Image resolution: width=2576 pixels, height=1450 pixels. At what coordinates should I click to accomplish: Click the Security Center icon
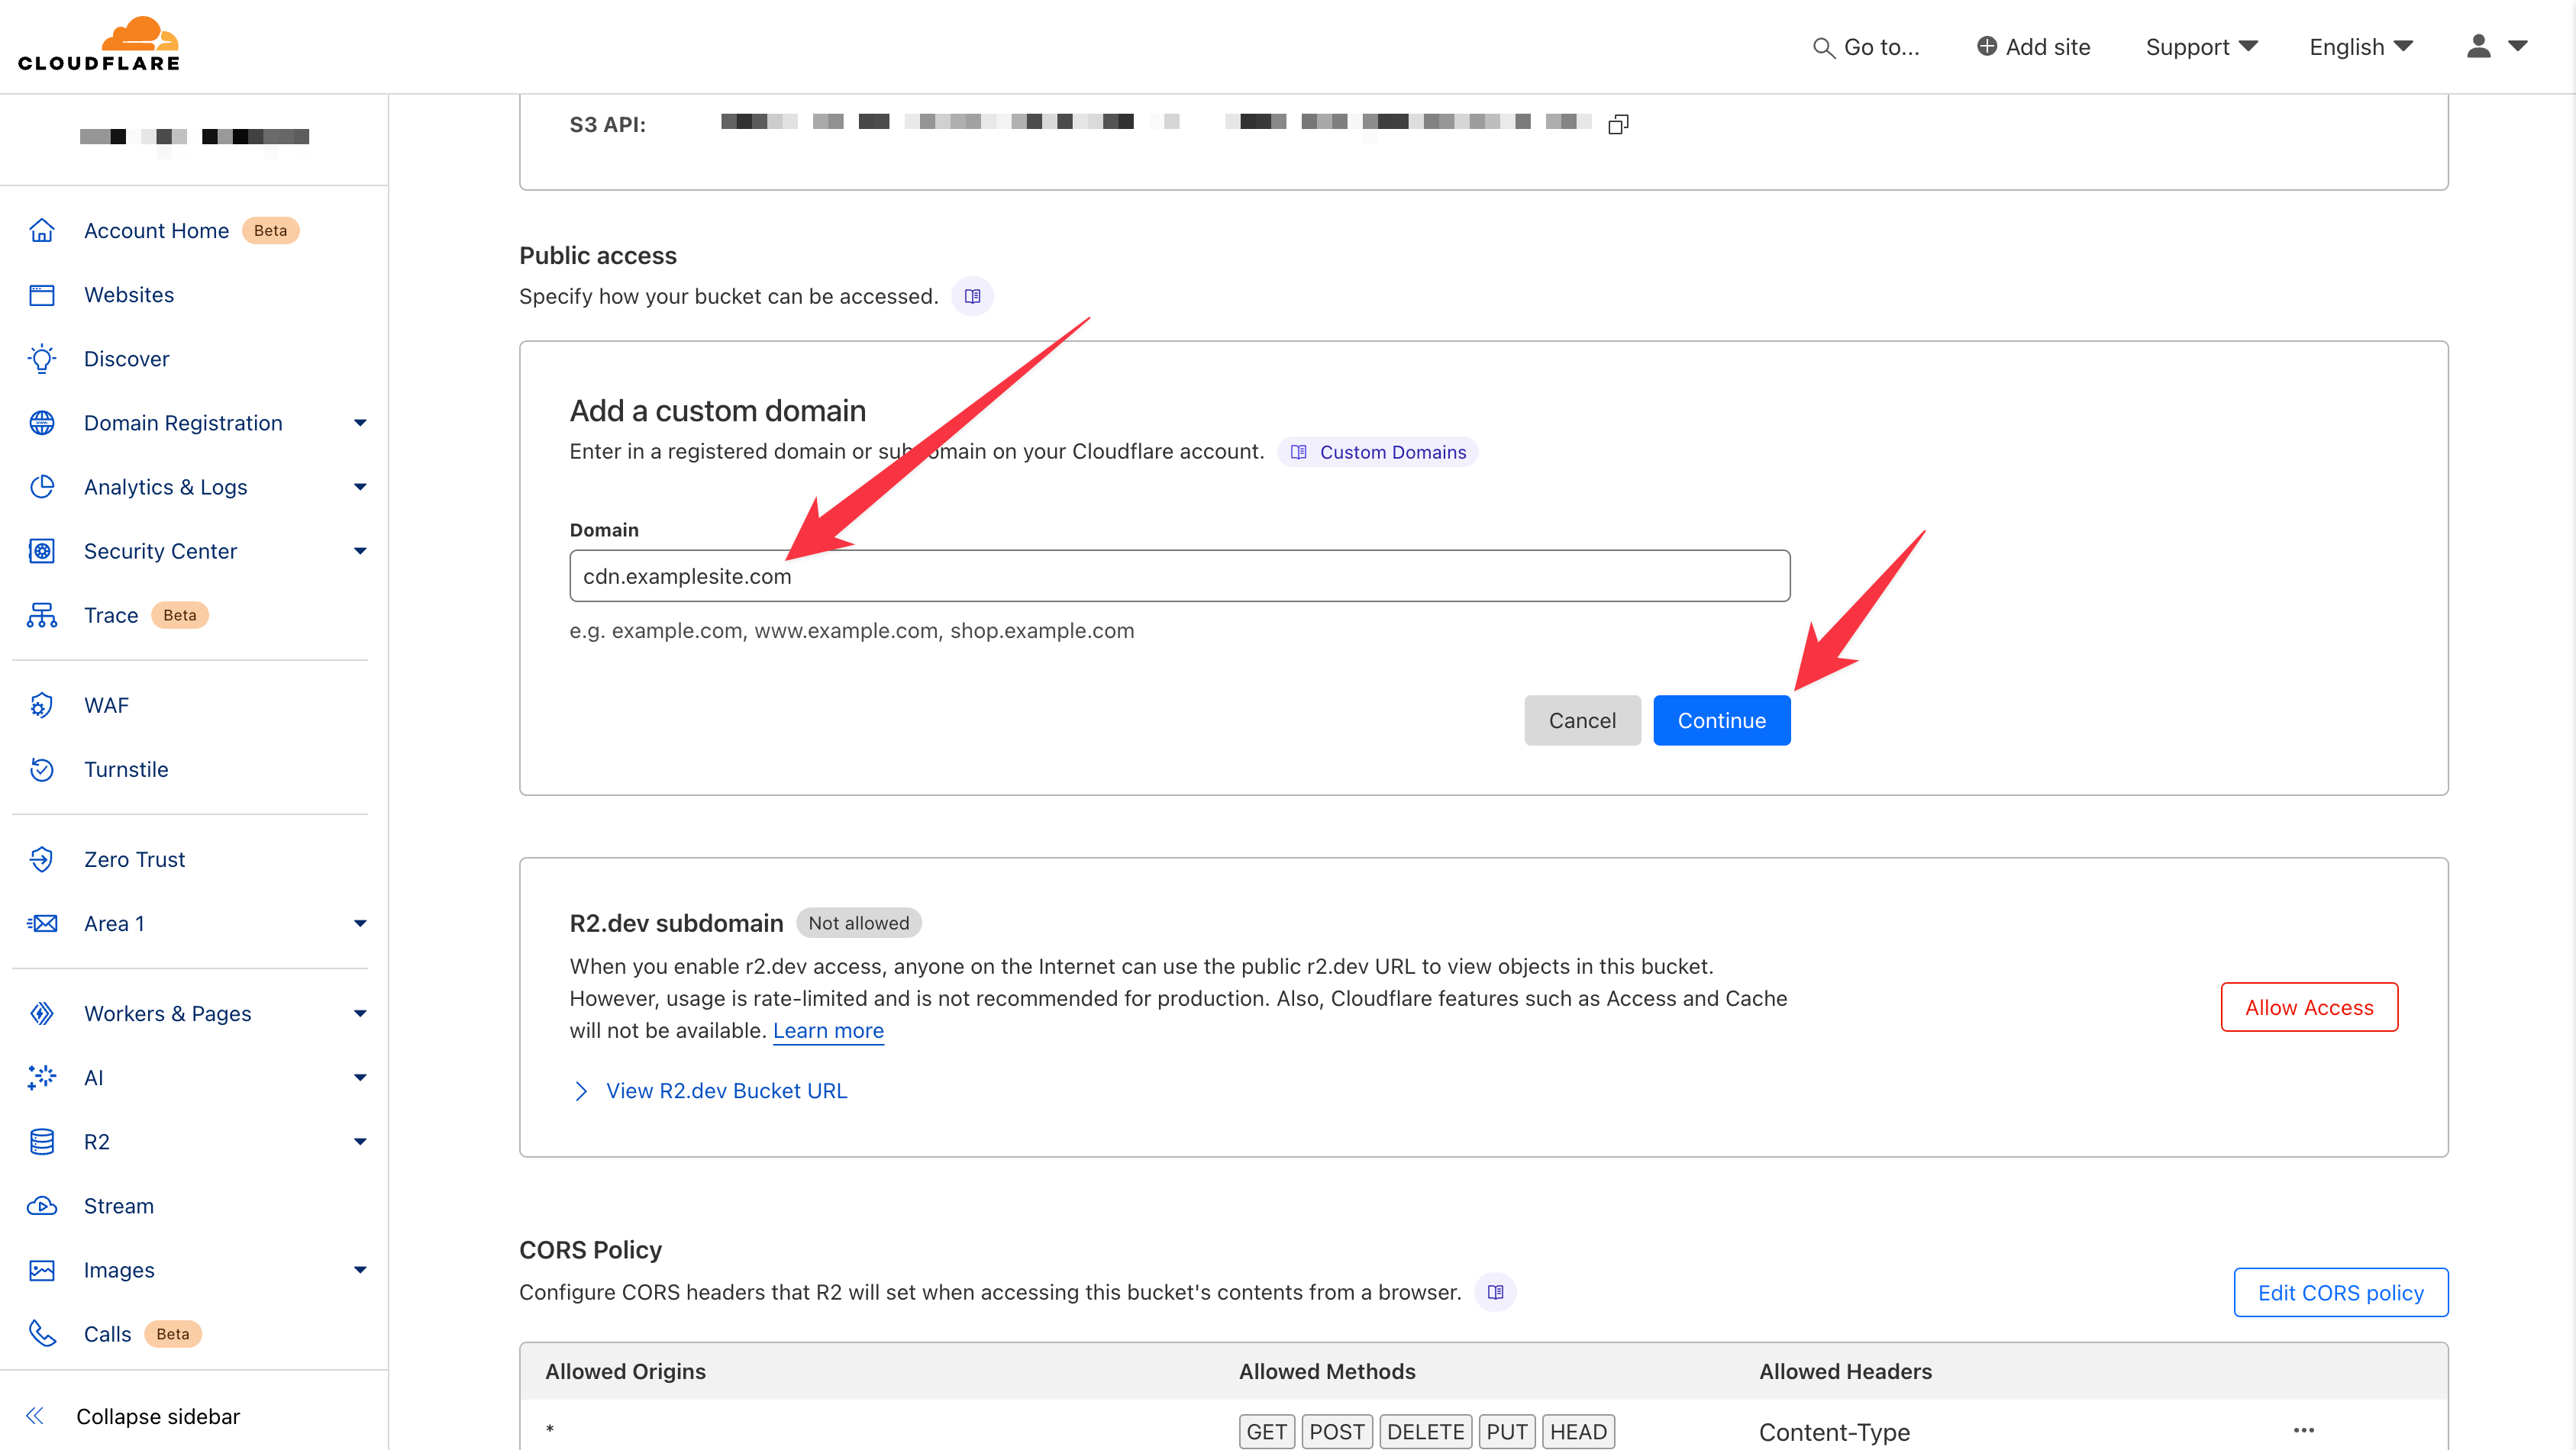click(x=42, y=551)
